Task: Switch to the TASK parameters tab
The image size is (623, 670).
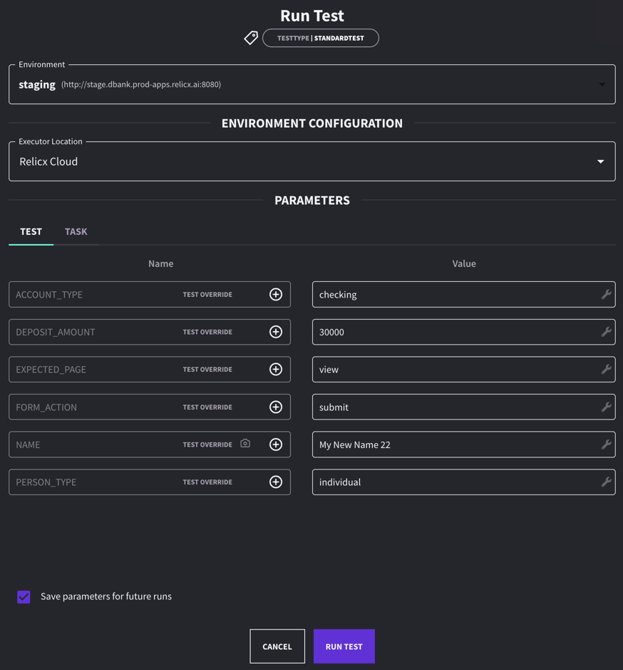Action: pyautogui.click(x=76, y=232)
